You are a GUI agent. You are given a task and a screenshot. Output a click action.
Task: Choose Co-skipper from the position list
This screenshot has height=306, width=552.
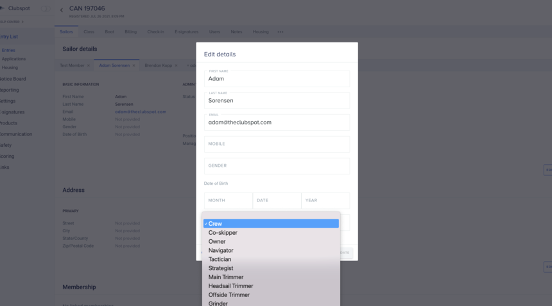pos(271,232)
